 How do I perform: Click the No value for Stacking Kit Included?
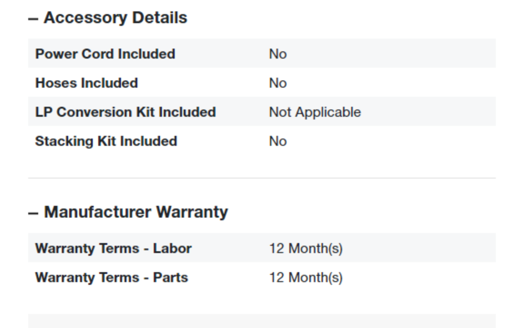(x=278, y=141)
